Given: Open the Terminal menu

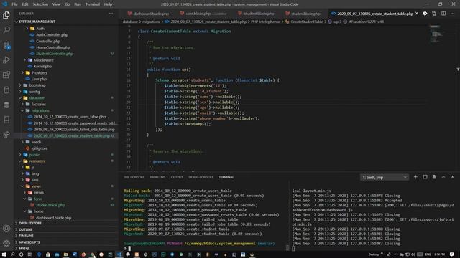Looking at the screenshot, I should coord(93,4).
